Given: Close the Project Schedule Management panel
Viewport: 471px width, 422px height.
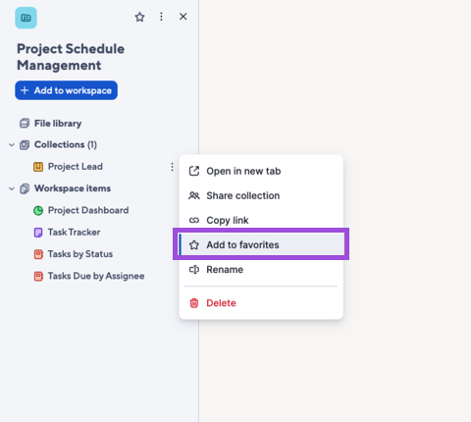Looking at the screenshot, I should (183, 17).
